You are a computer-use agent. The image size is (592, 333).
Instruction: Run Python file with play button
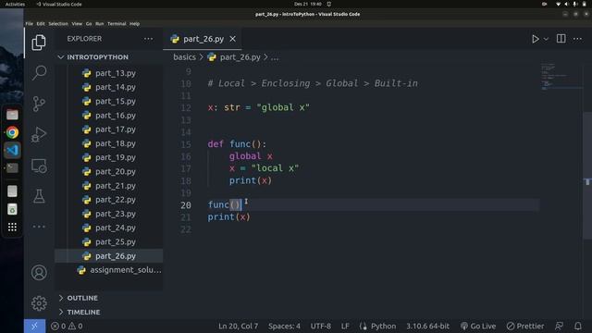point(535,39)
